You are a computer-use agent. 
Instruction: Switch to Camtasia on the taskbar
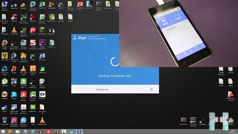pos(64,131)
